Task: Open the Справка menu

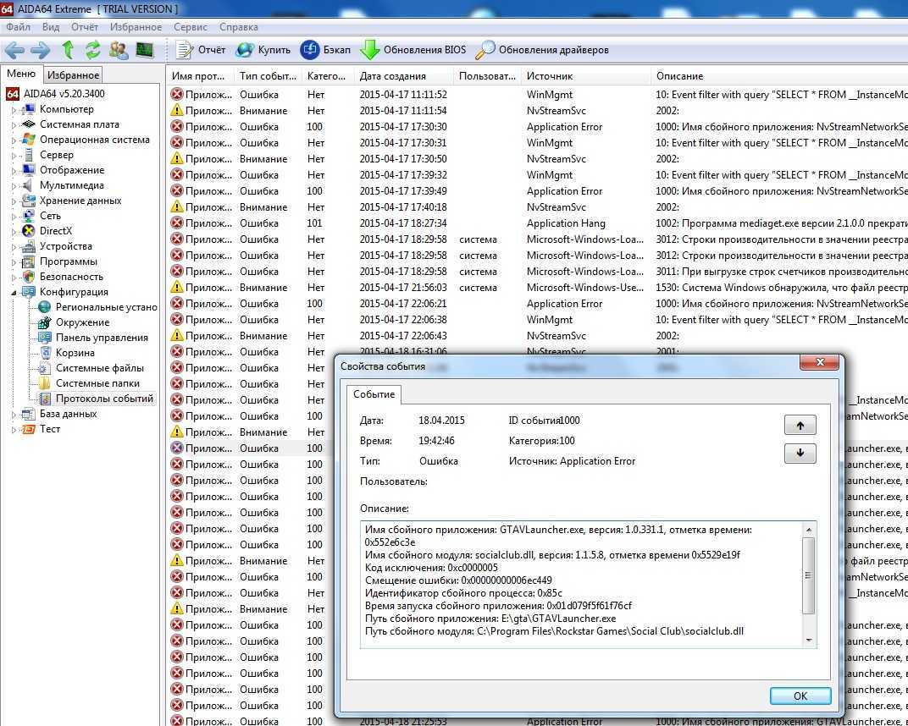Action: point(239,27)
